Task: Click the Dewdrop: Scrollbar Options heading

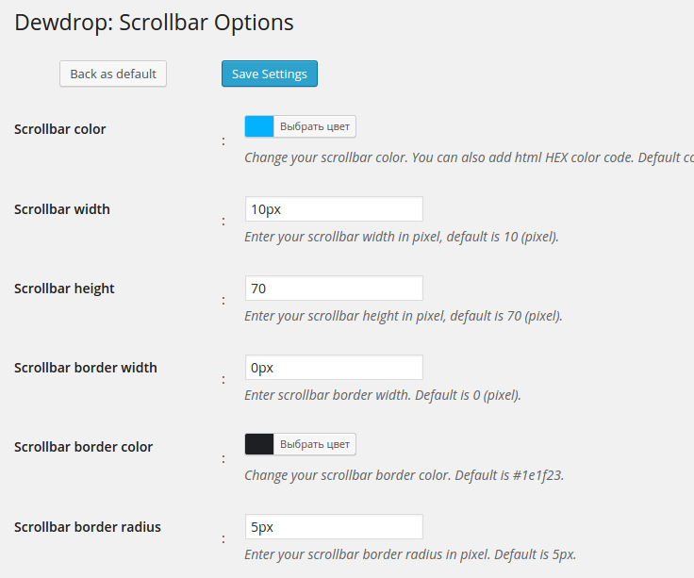Action: point(154,23)
